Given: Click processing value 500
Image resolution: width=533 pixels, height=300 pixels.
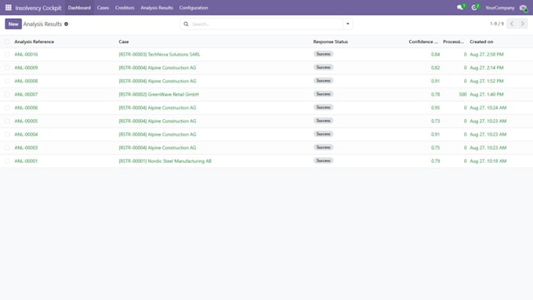Looking at the screenshot, I should click(x=462, y=94).
